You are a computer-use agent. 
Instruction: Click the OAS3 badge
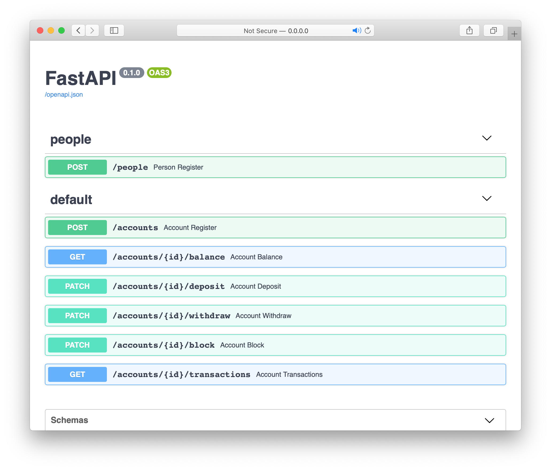point(159,73)
